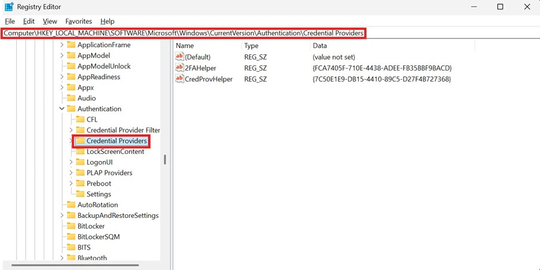
Task: Select the AppReadiness folder icon
Action: pos(71,77)
